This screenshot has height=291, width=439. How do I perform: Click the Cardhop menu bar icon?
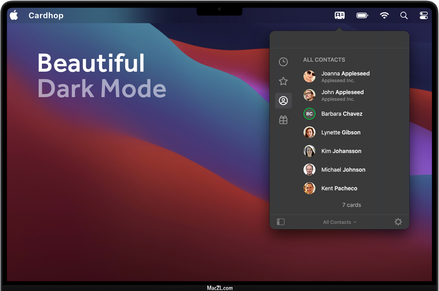click(x=339, y=16)
